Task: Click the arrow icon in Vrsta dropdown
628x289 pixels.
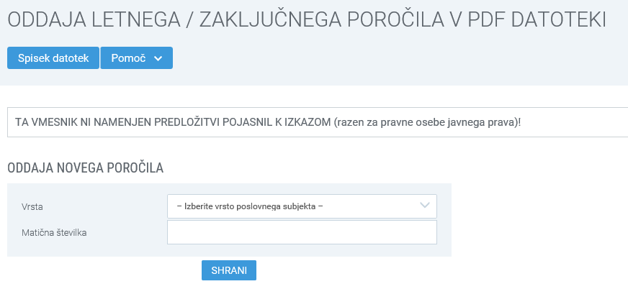Action: tap(424, 206)
